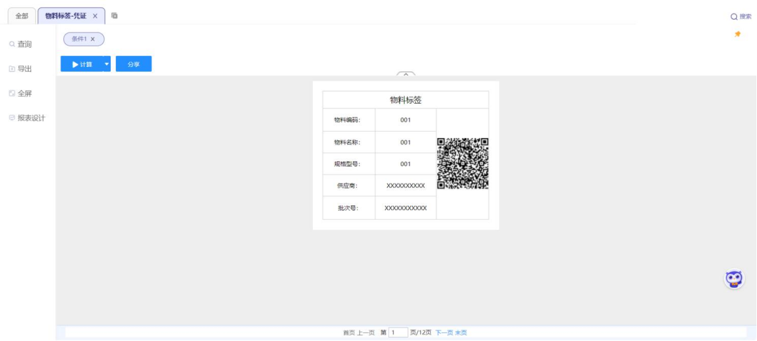Image resolution: width=757 pixels, height=341 pixels.
Task: Click the value in the 供应商 row
Action: tap(406, 186)
